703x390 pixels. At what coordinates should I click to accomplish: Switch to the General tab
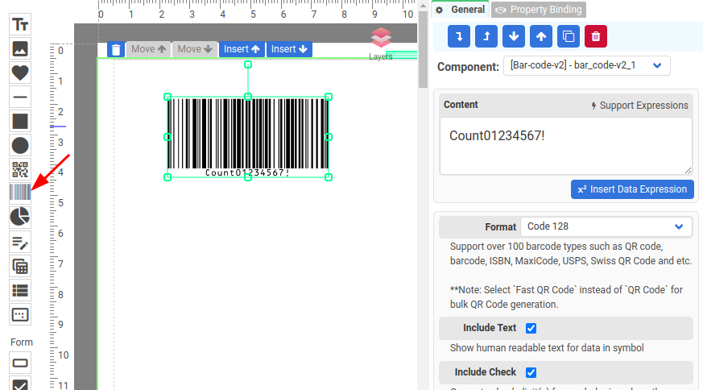(x=461, y=10)
